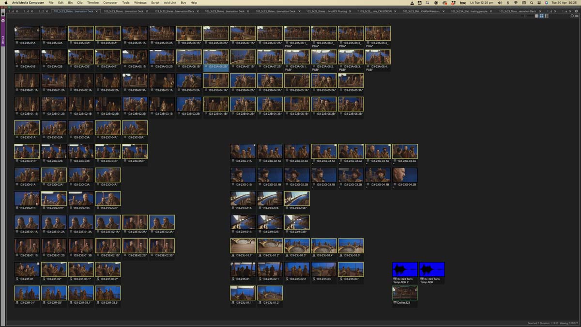Image resolution: width=581 pixels, height=327 pixels.
Task: Click the 103-23B-05.3B* clip name
Action: [353, 114]
